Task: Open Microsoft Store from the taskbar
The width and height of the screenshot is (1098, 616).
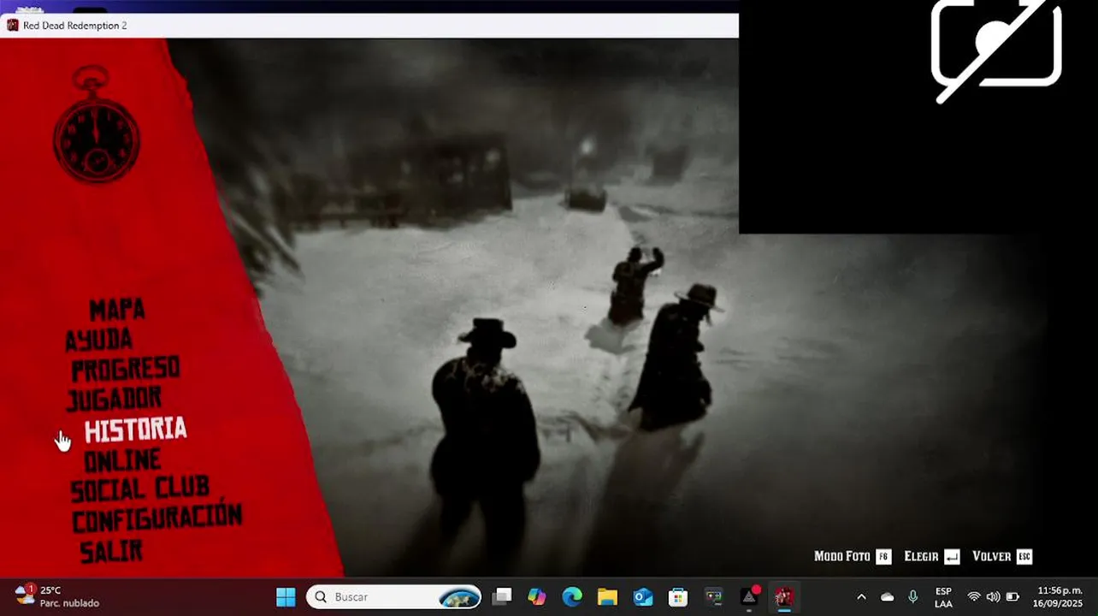Action: click(678, 596)
